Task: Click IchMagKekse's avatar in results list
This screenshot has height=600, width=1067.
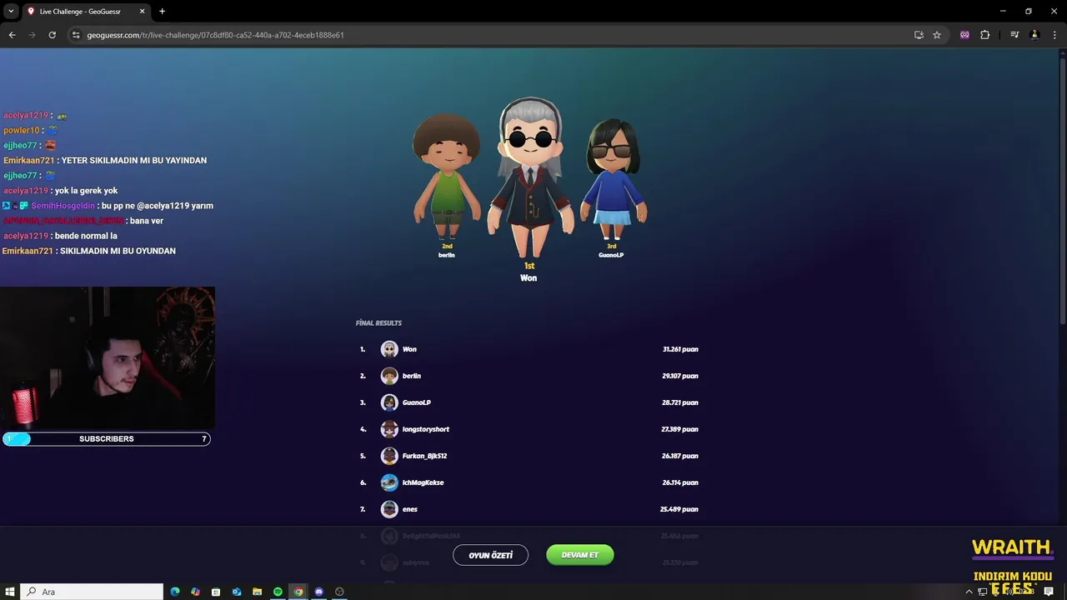Action: (389, 482)
